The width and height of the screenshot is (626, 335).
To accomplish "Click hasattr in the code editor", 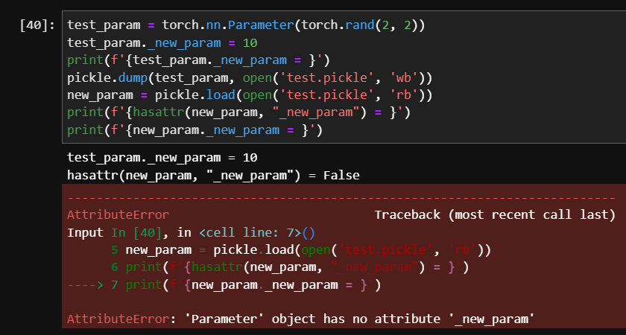I will 140,114.
